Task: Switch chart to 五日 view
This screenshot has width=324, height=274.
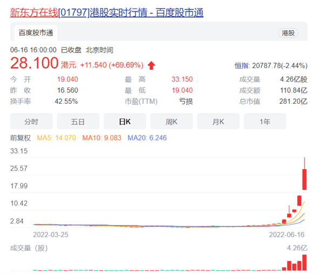Action: [x=78, y=122]
